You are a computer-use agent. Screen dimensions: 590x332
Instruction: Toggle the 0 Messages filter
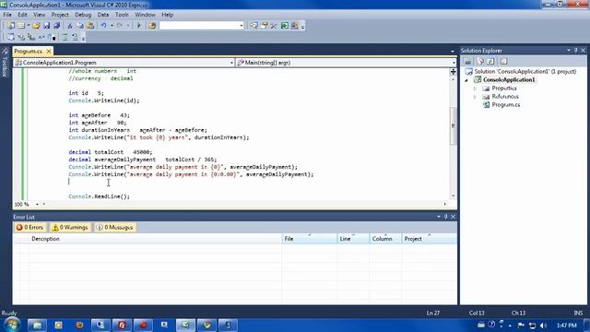114,228
